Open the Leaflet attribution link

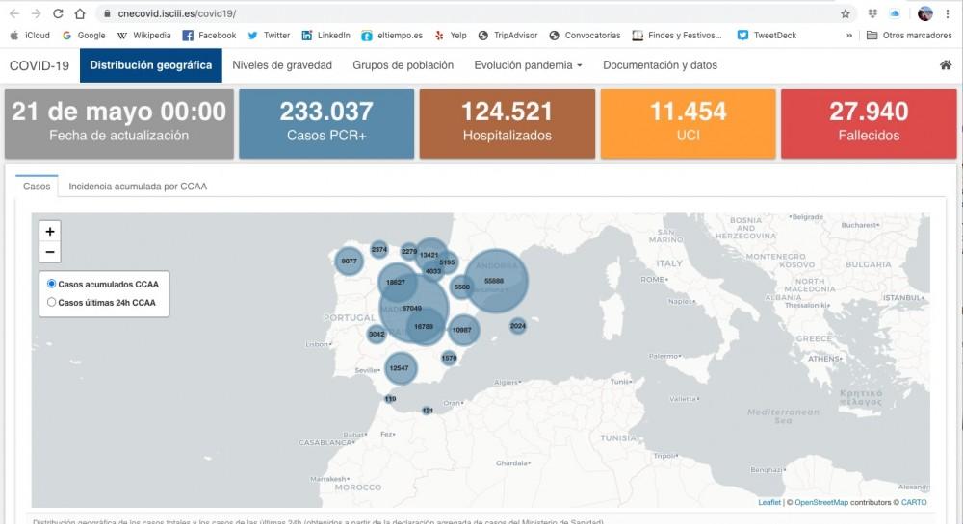[x=769, y=502]
